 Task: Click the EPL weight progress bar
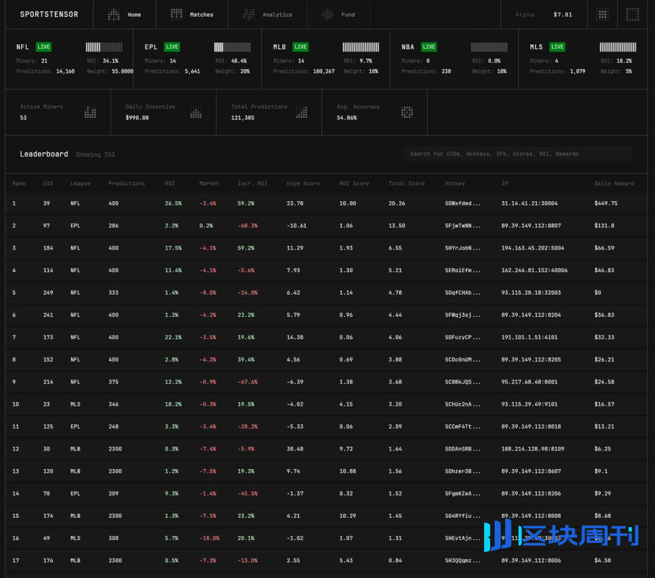pyautogui.click(x=232, y=47)
